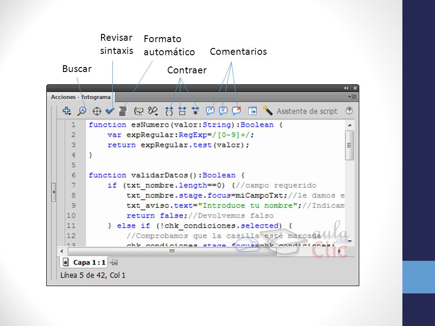
Task: Run Check syntax blue checkmark
Action: [x=110, y=111]
